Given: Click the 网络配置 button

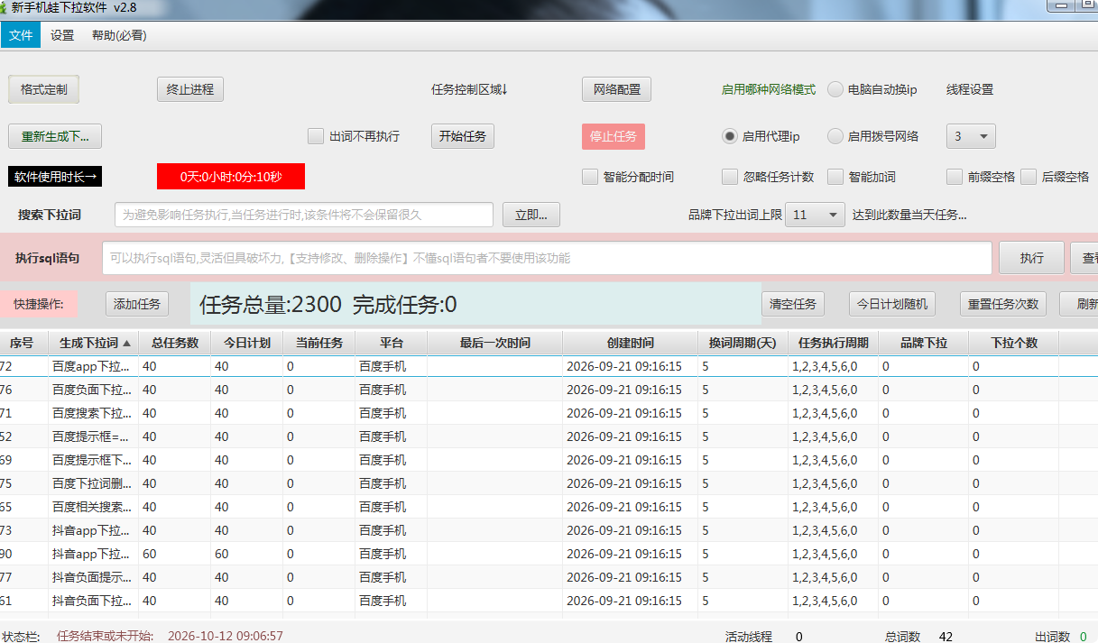Looking at the screenshot, I should click(x=616, y=89).
